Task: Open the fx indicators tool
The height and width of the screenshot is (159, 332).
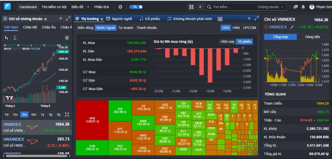Action: [x=15, y=38]
